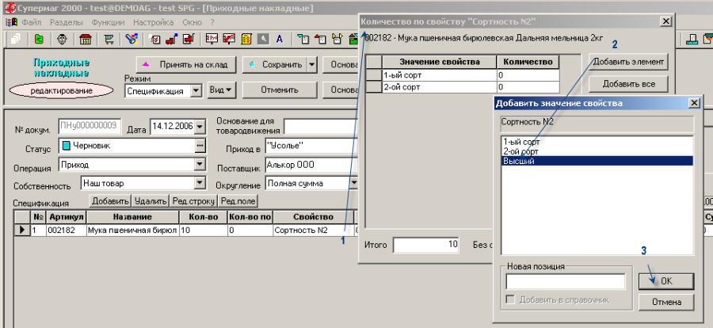Image resolution: width=713 pixels, height=328 pixels.
Task: Expand the Собственность Наш товар dropdown
Action: tap(200, 183)
